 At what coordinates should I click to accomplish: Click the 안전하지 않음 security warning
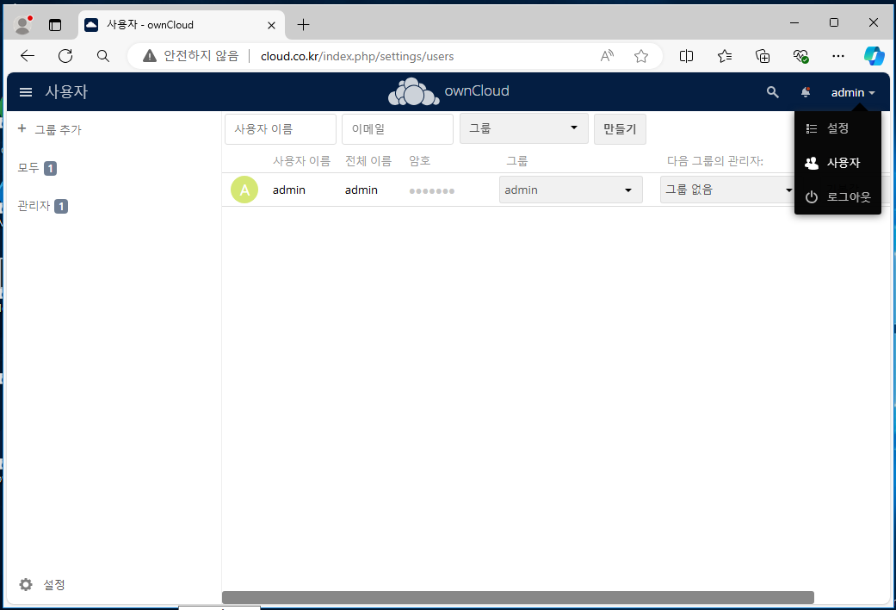click(x=191, y=55)
